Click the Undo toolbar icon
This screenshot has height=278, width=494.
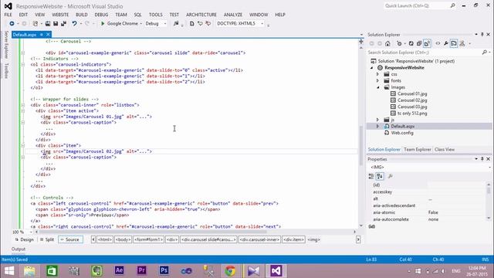74,24
